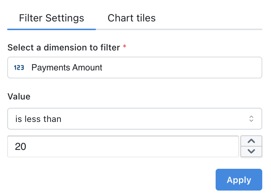Click the 'Select a dimension to filter' label
Image resolution: width=271 pixels, height=196 pixels.
64,48
